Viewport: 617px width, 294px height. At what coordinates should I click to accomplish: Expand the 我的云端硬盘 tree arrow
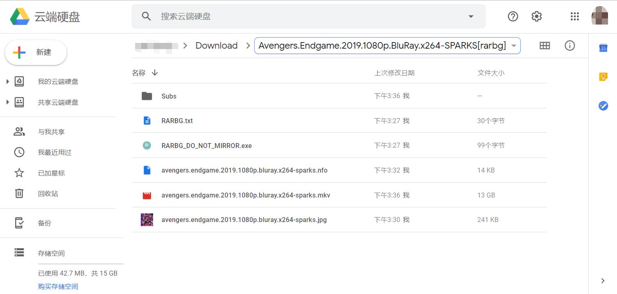[x=7, y=82]
